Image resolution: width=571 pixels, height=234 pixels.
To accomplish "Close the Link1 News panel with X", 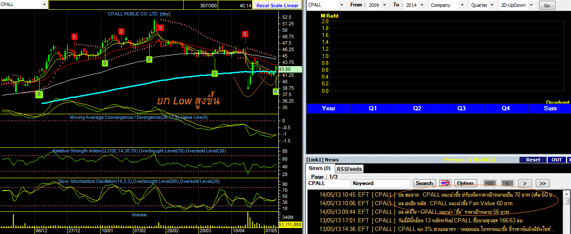I will click(x=569, y=160).
